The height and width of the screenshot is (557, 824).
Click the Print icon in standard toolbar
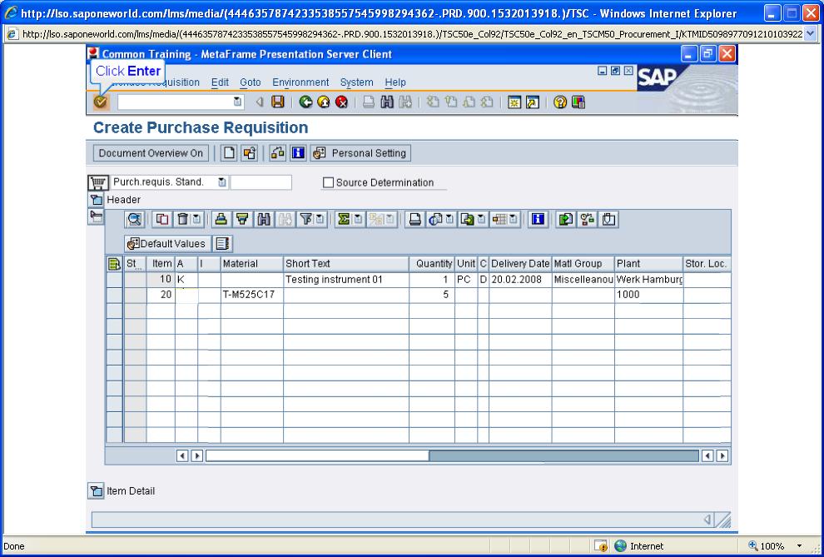[369, 102]
